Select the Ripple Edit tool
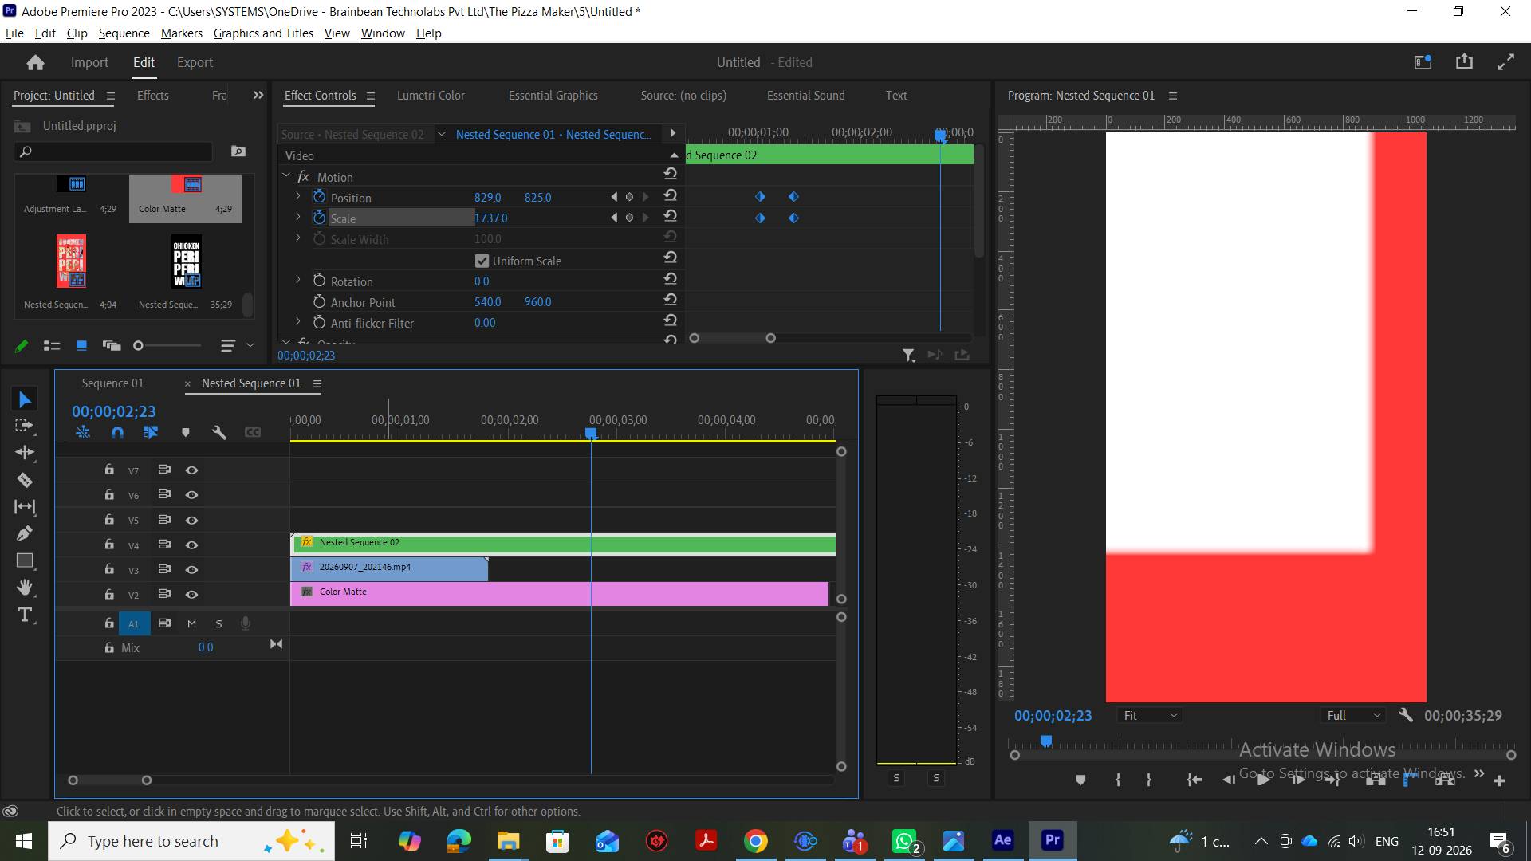Viewport: 1531px width, 861px height. 25,452
